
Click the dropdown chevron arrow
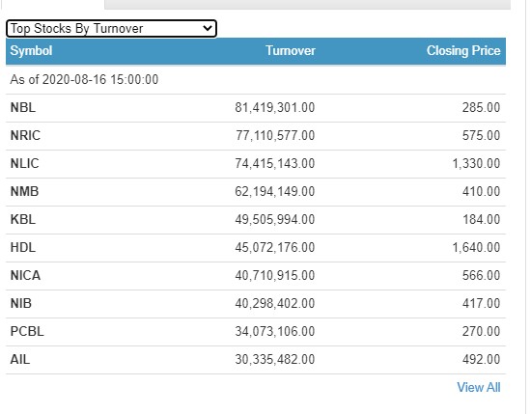(x=208, y=28)
